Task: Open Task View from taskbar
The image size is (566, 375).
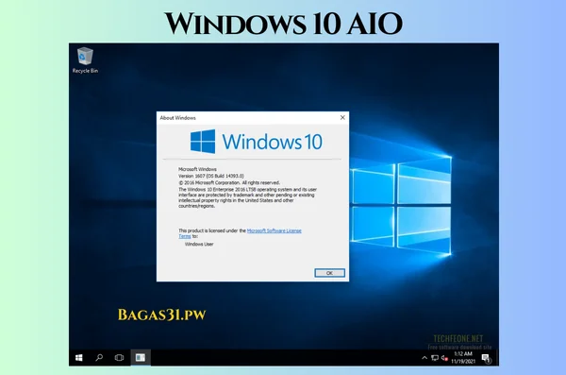Action: click(119, 358)
